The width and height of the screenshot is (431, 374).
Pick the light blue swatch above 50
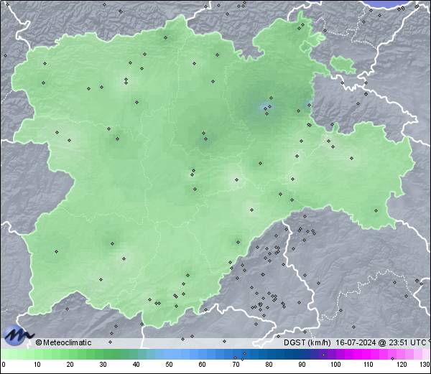tap(170, 354)
